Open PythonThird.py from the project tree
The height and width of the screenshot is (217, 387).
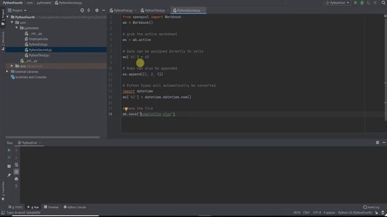click(x=39, y=55)
